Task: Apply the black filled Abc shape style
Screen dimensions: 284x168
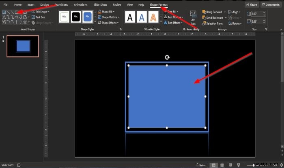Action: click(x=76, y=17)
